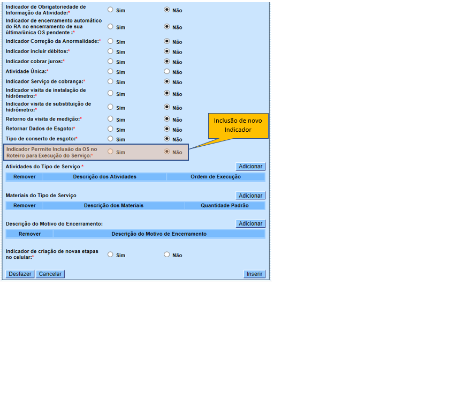Viewport: 472px width, 412px height.
Task: Click the Inserir button
Action: (254, 274)
